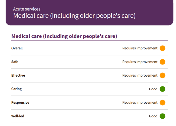This screenshot has height=126, width=176.
Task: Select the Safe row label
Action: [15, 62]
